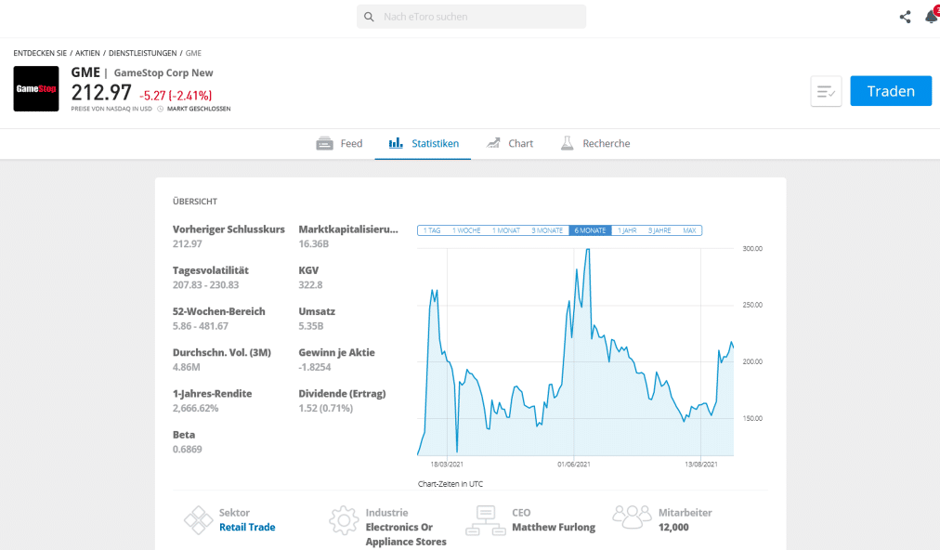The height and width of the screenshot is (550, 940).
Task: Click the Feed tab icon
Action: click(324, 143)
